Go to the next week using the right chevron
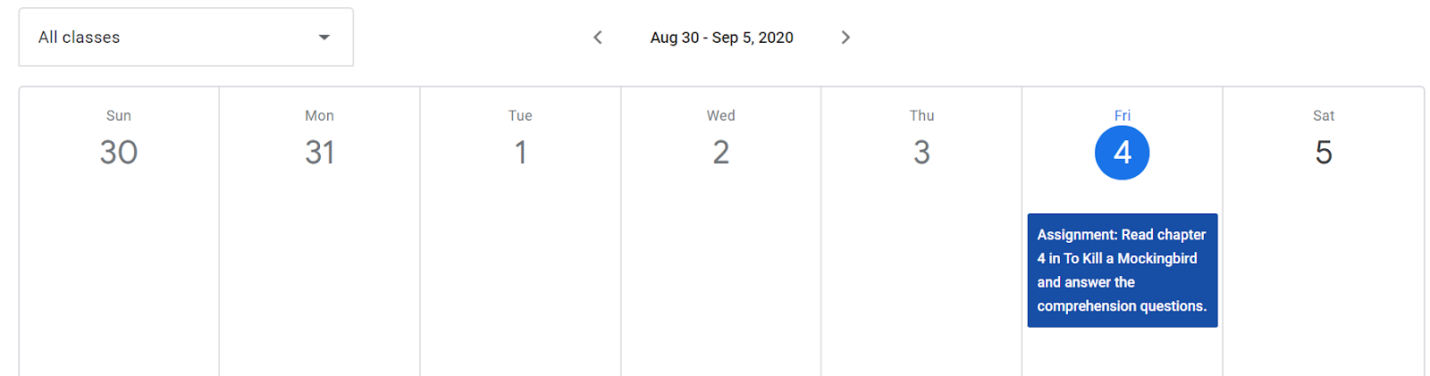This screenshot has width=1430, height=376. coord(845,38)
